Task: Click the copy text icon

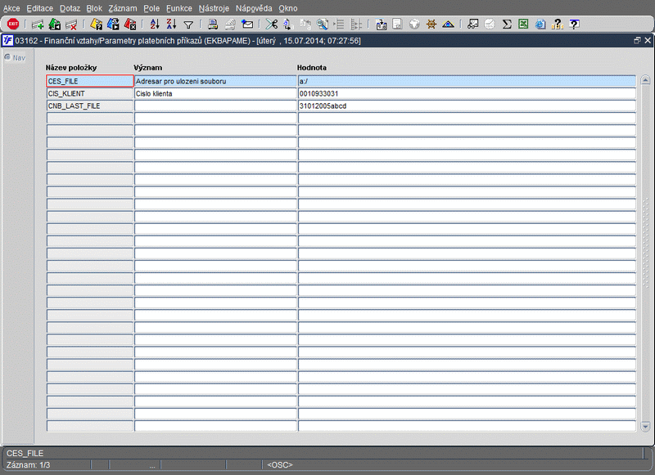Action: [288, 25]
